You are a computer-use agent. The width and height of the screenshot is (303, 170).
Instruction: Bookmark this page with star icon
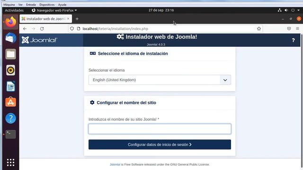coord(259,29)
